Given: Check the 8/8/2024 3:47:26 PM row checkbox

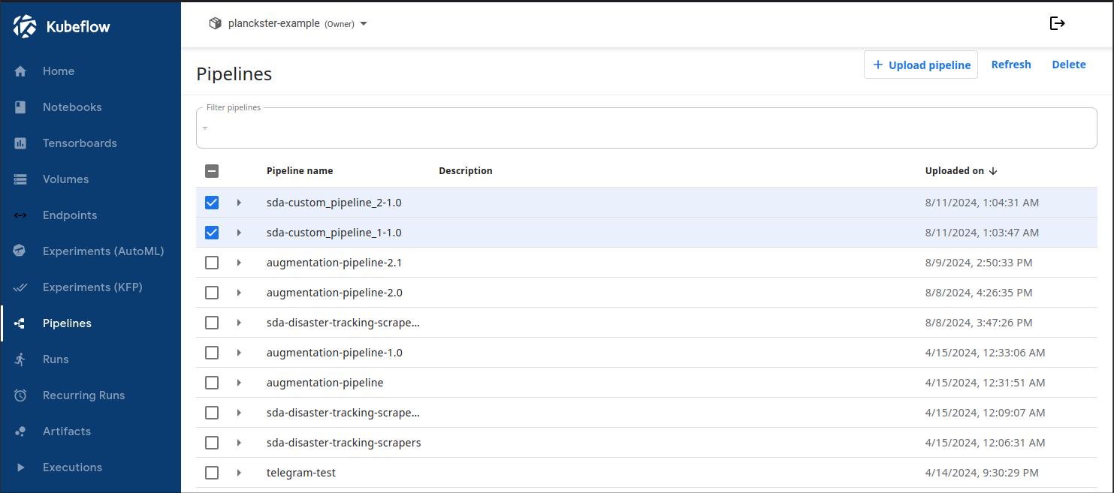Looking at the screenshot, I should click(212, 323).
